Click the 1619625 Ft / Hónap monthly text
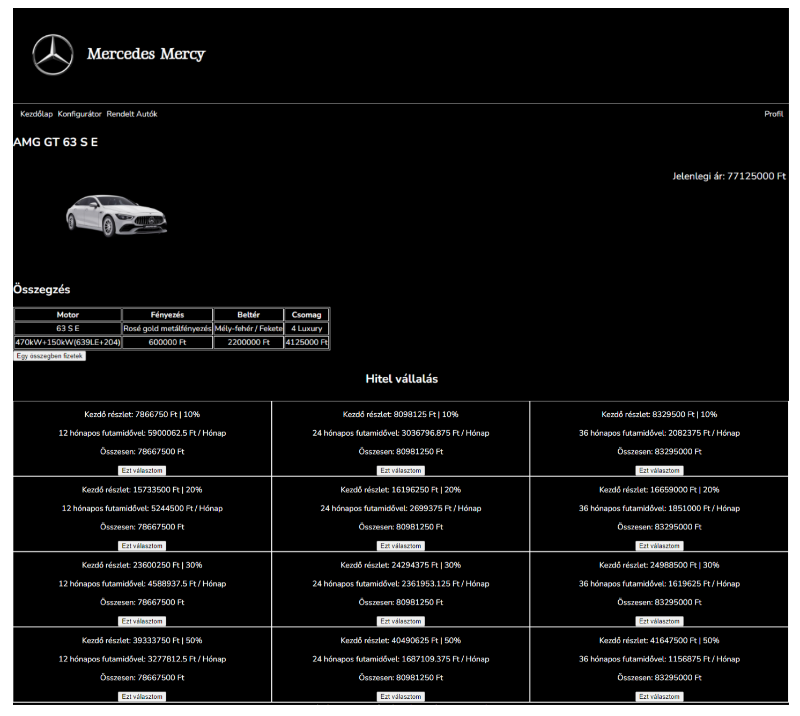Screen dimensions: 800x716 [704, 584]
